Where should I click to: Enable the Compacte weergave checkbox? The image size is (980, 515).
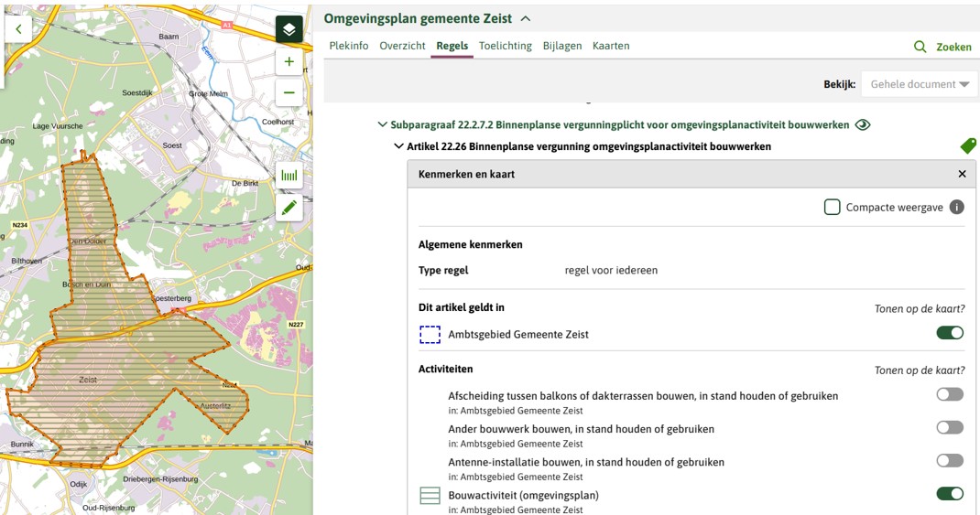pos(832,208)
